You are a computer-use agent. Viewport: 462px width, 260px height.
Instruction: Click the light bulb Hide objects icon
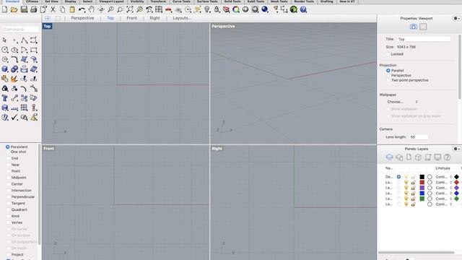(207, 9)
